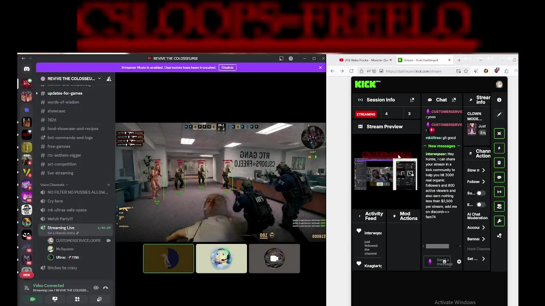Toggle Discord camera button in voice panel

point(33,299)
